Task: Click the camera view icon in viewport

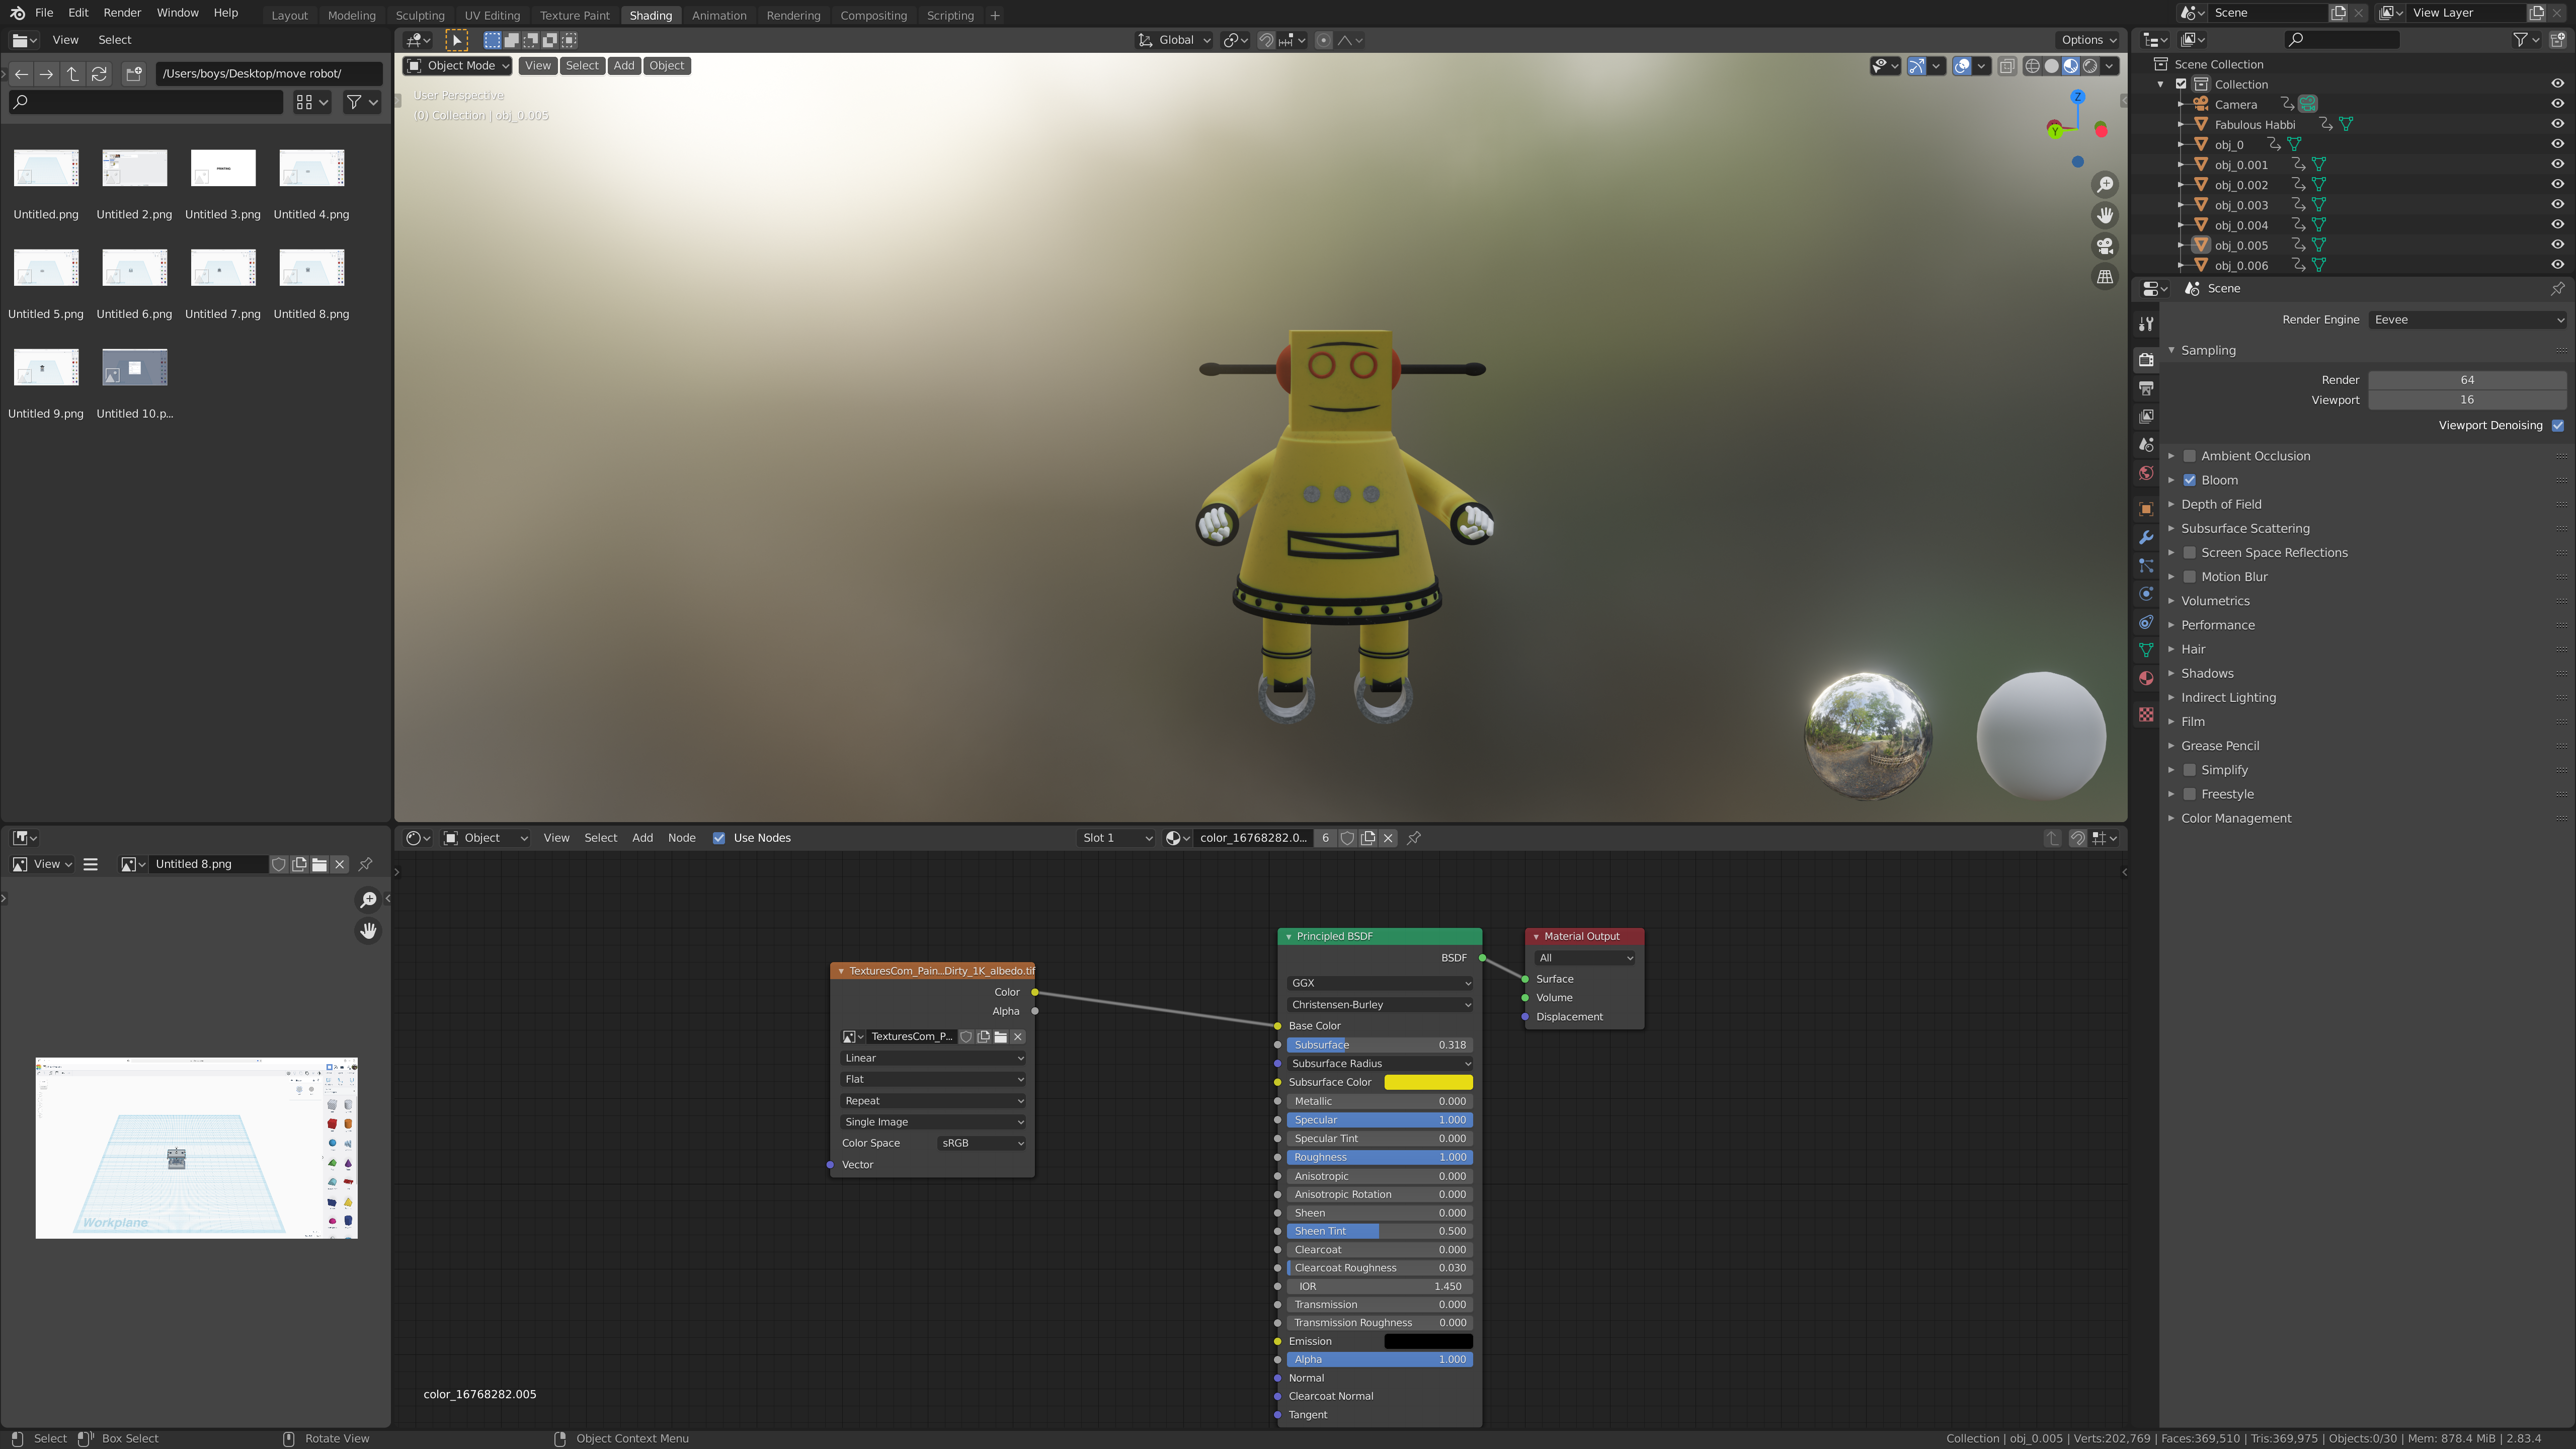Action: (2105, 246)
